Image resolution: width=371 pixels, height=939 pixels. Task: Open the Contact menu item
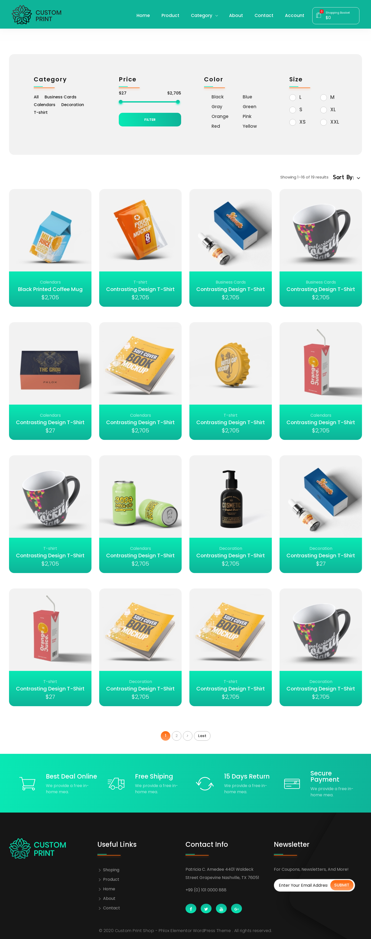(x=264, y=15)
